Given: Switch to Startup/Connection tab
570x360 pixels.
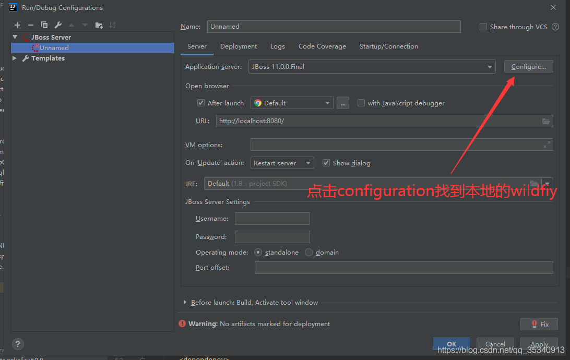Looking at the screenshot, I should point(388,46).
